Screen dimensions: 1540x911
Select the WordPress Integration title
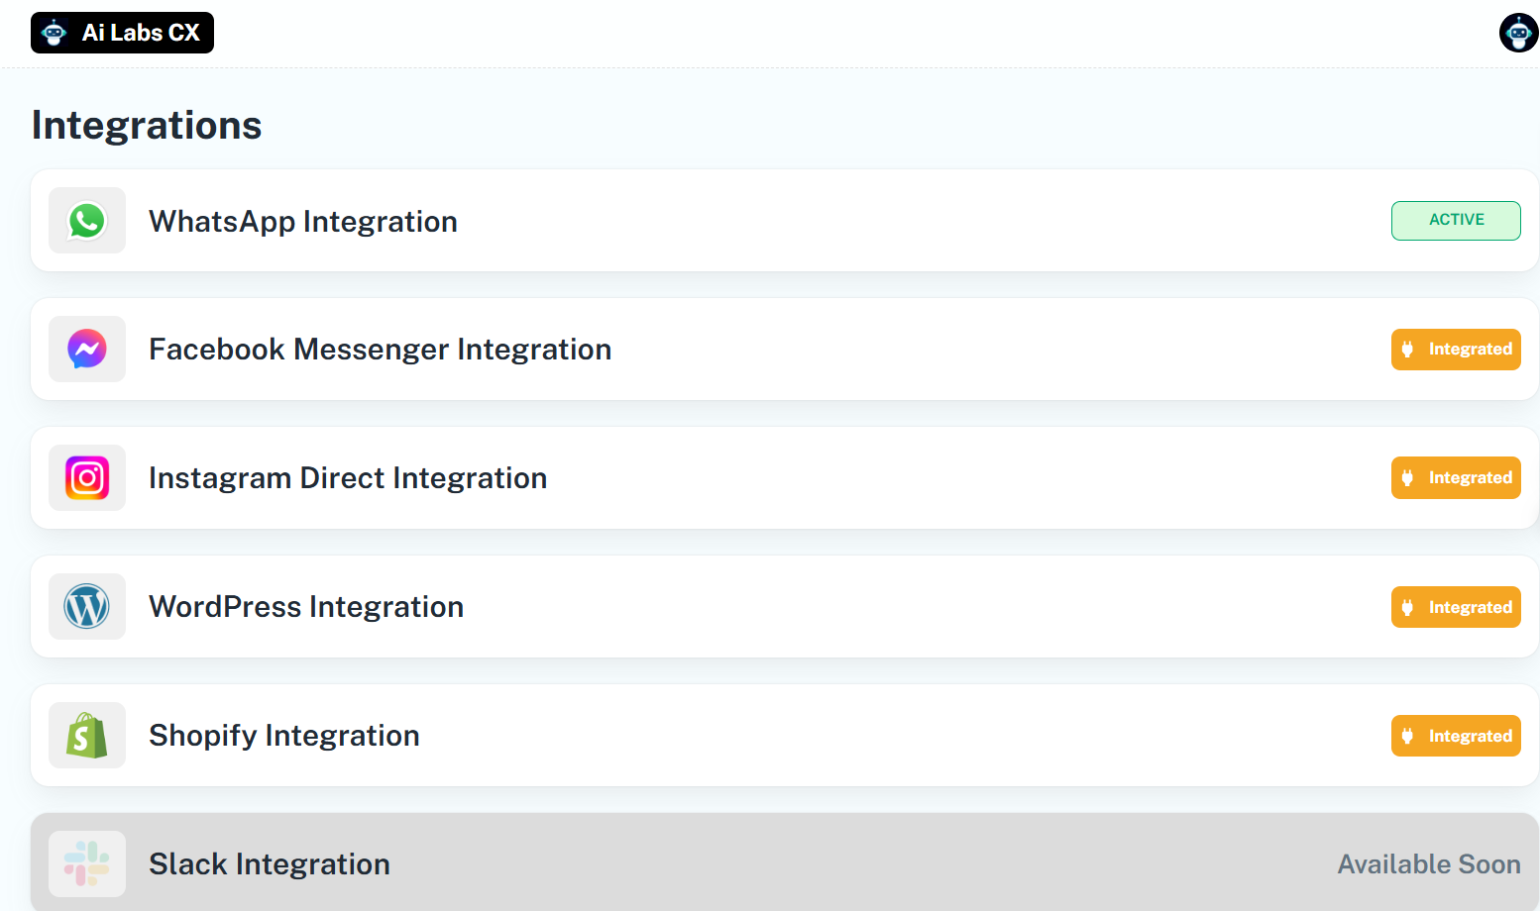coord(306,607)
